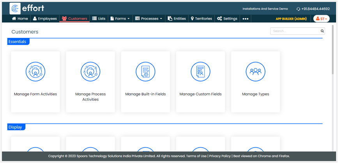Viewport: 338px width, 163px height.
Task: Open the Settings menu item
Action: coord(227,19)
